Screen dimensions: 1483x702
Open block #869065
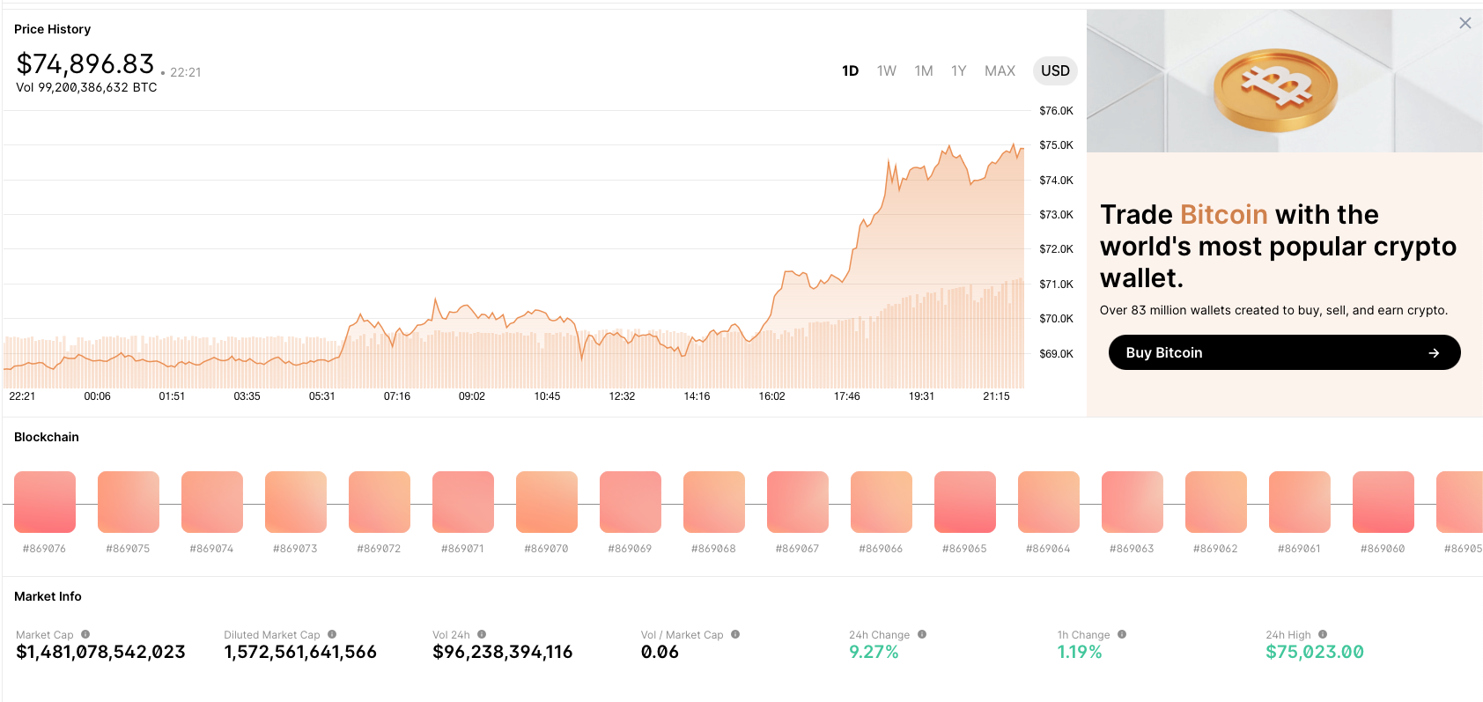click(x=965, y=502)
